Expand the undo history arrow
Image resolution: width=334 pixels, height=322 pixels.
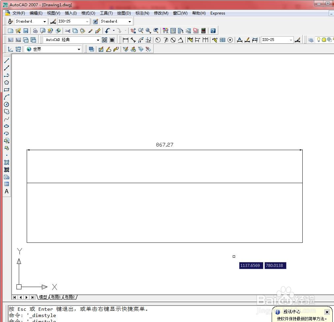tap(114, 31)
